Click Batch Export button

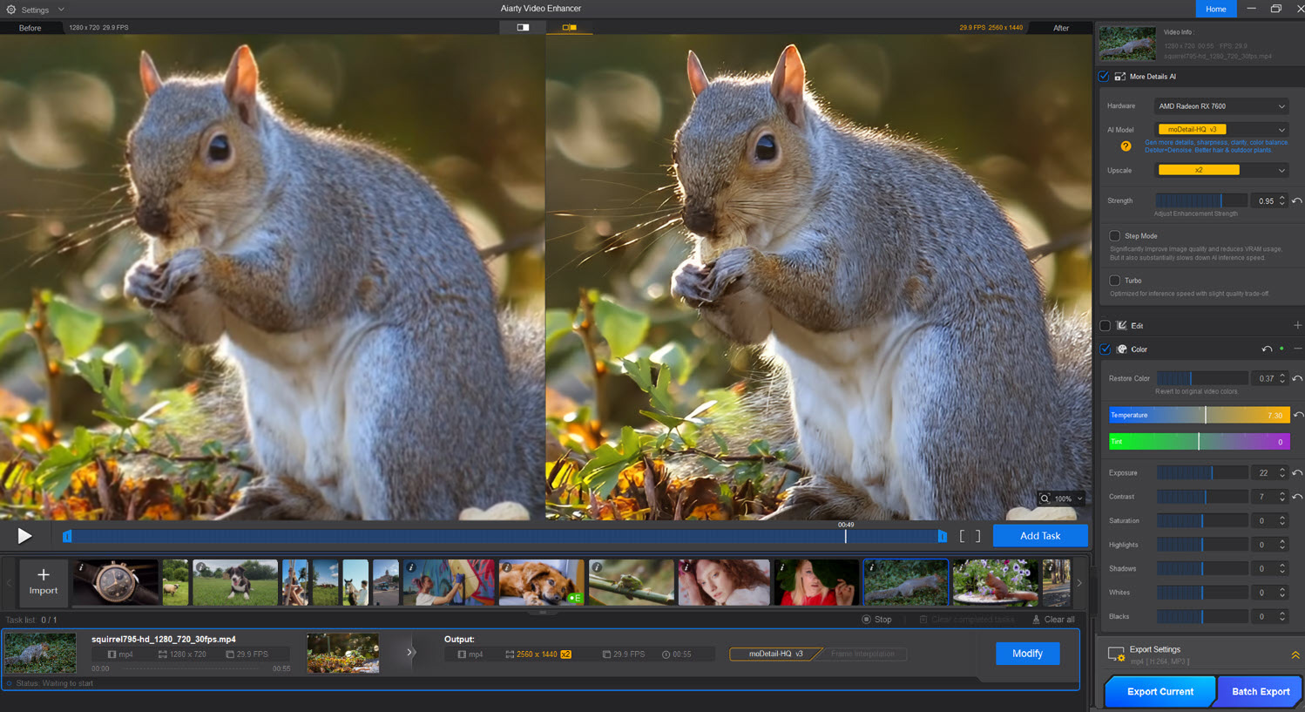click(x=1260, y=691)
